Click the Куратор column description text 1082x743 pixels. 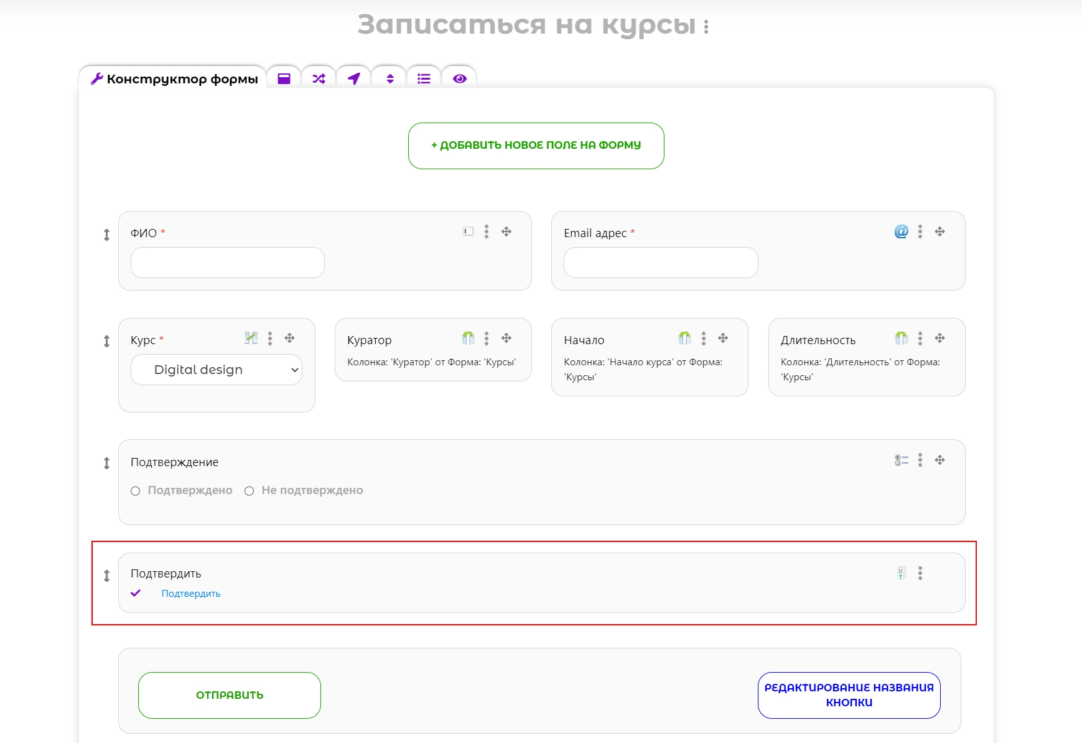point(432,362)
